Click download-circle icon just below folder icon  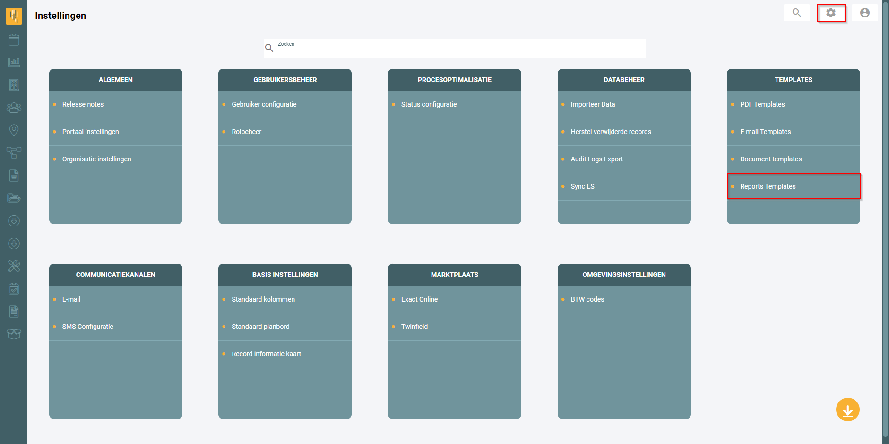click(14, 221)
